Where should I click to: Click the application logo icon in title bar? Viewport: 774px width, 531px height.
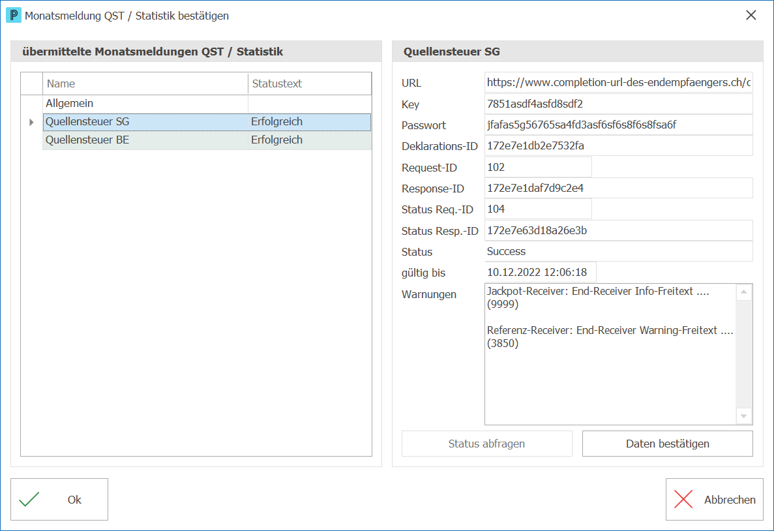(13, 15)
